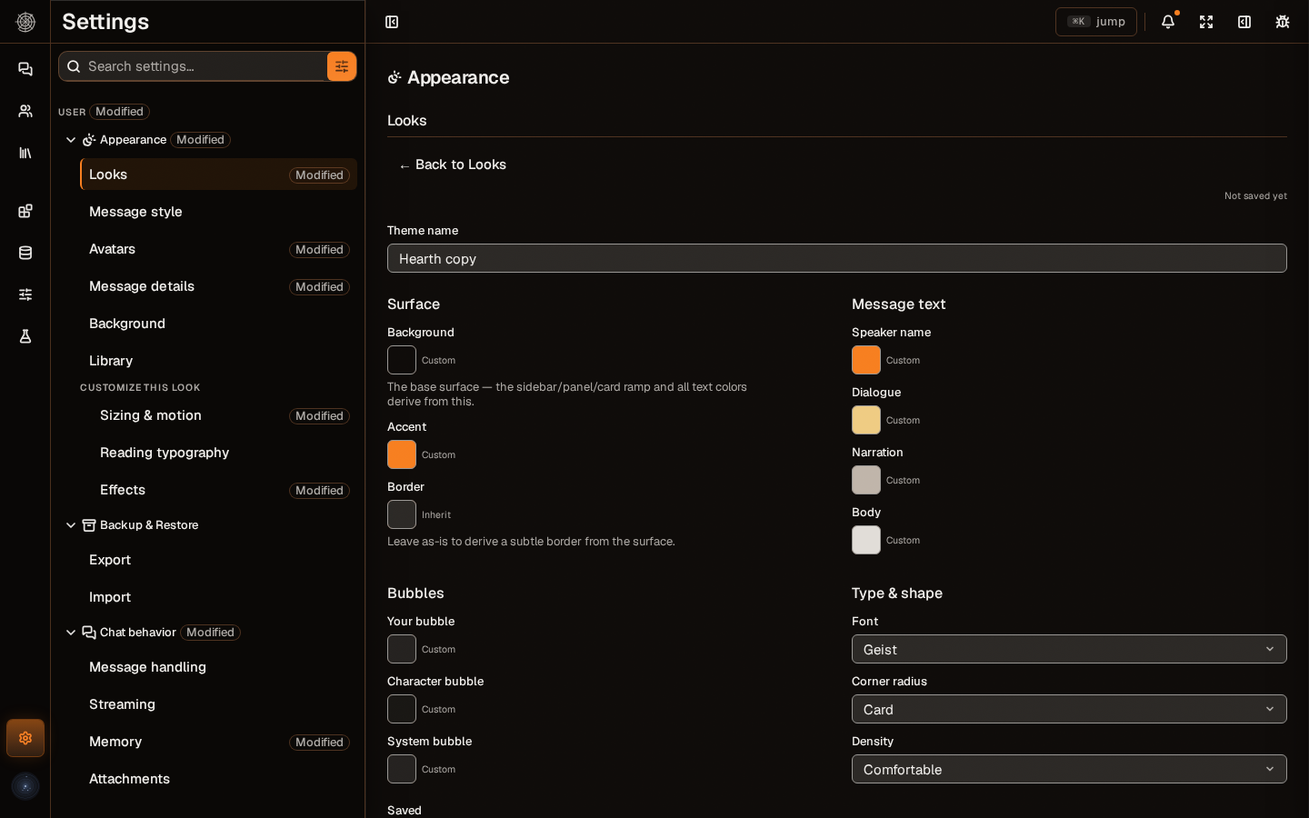
Task: Select Message details
Action: [218, 286]
